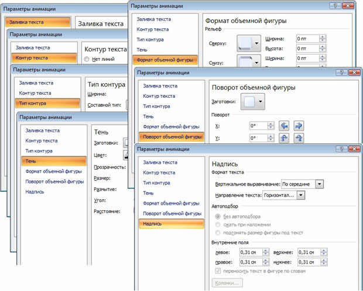Toggle word wrap text in shape checkbox
The image size is (363, 291).
(218, 271)
